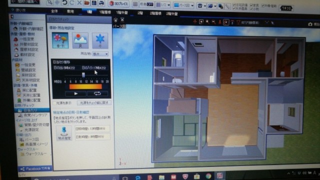The width and height of the screenshot is (320, 180).
Task: Select the arrow pointer tool in the toolbar
Action: click(49, 2)
